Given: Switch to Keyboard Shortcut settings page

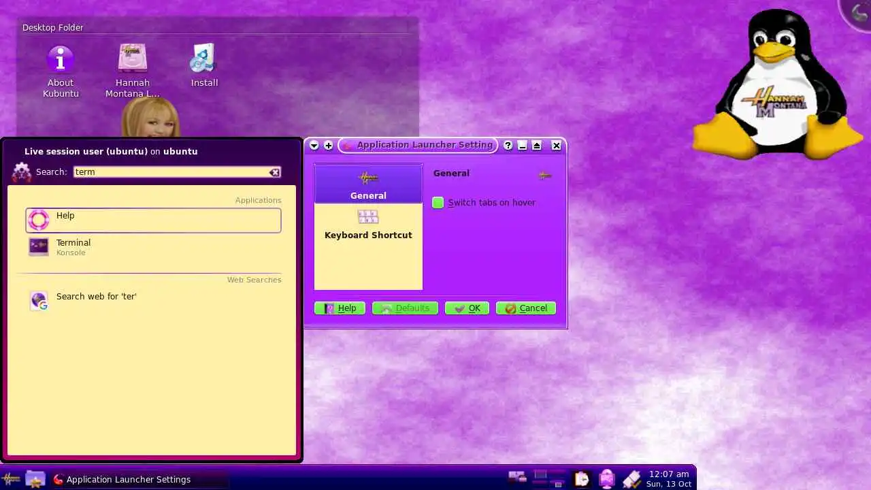Looking at the screenshot, I should (368, 225).
